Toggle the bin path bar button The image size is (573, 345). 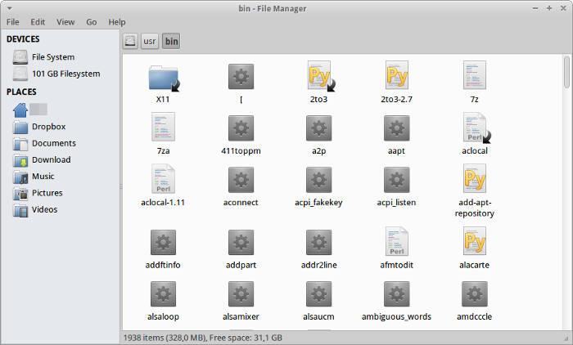(x=171, y=41)
